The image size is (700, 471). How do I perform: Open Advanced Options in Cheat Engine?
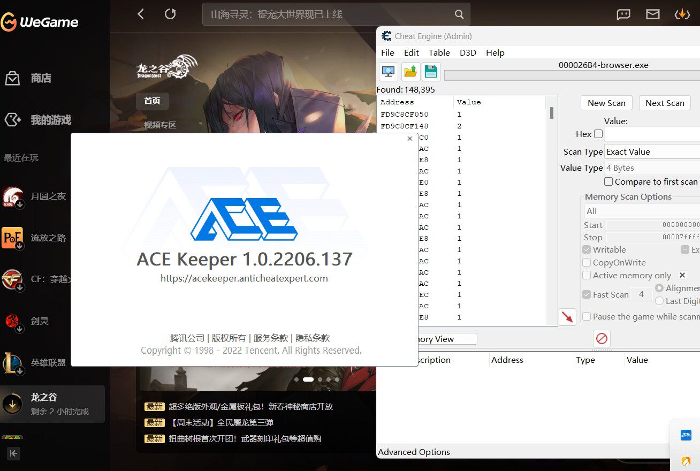tap(414, 452)
